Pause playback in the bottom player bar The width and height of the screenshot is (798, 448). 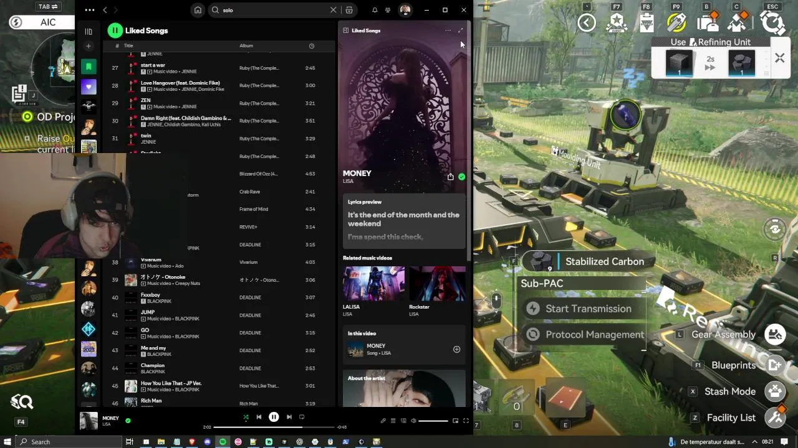(x=274, y=417)
